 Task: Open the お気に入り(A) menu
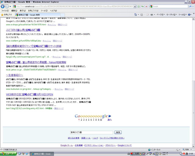[33, 11]
